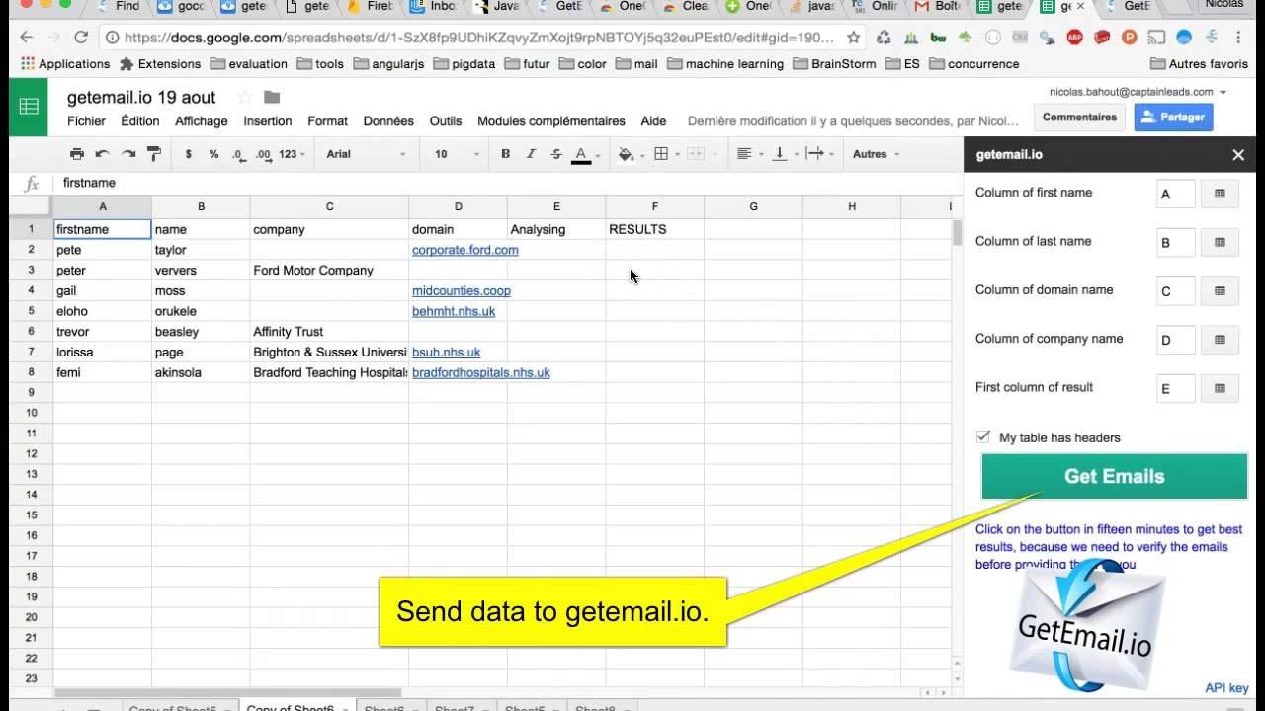
Task: Open the borders tool
Action: [x=662, y=154]
